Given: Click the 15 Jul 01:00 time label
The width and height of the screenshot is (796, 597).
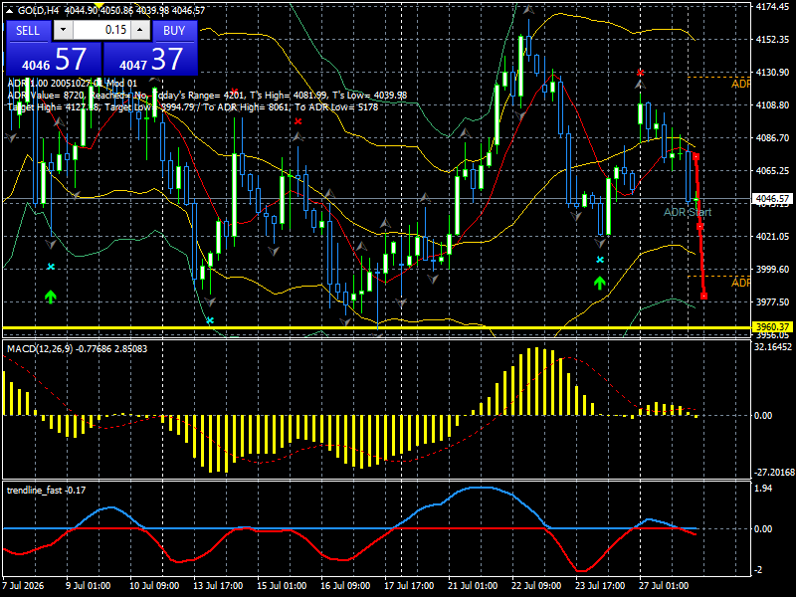Looking at the screenshot, I should point(282,585).
